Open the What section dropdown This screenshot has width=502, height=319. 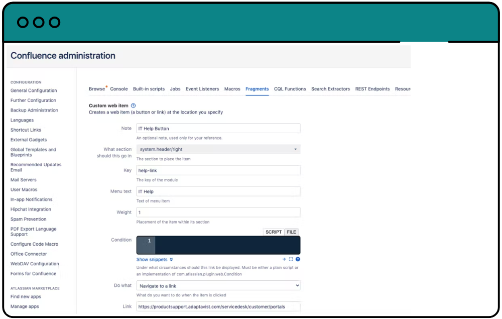coord(218,149)
